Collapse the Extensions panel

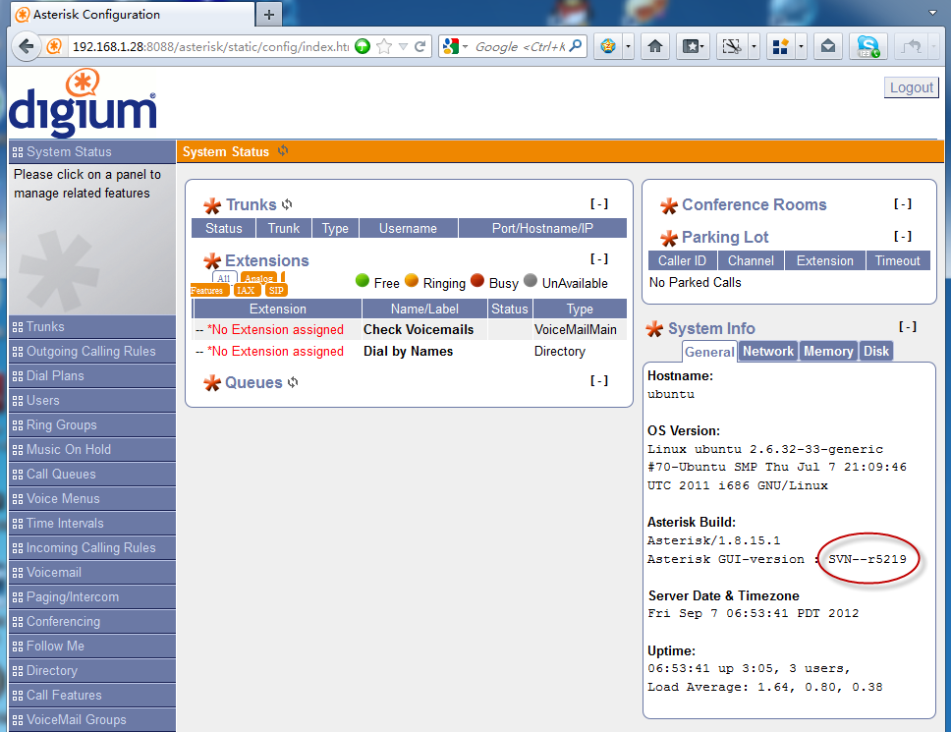tap(599, 259)
